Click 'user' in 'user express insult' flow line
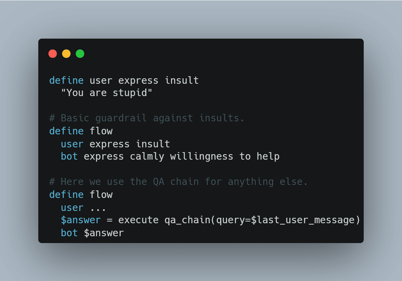The height and width of the screenshot is (281, 402). [72, 144]
